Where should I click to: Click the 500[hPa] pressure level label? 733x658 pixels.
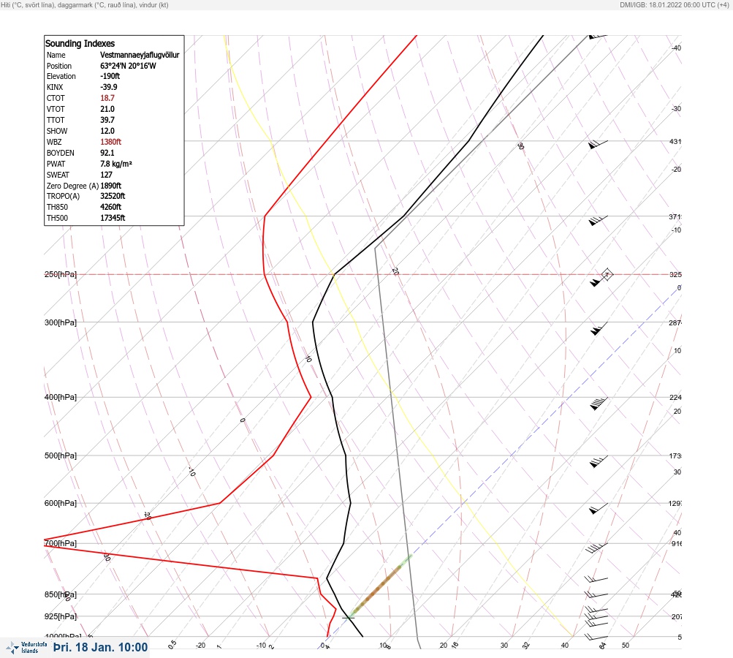(x=61, y=455)
